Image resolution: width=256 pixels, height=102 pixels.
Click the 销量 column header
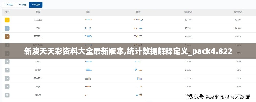pos(88,12)
